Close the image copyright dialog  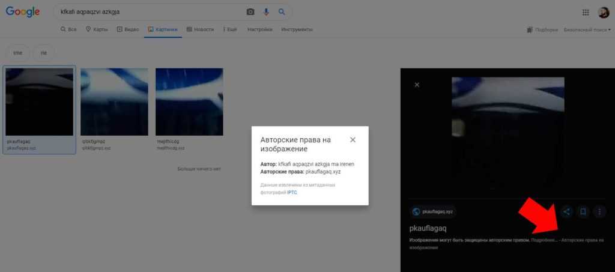353,140
